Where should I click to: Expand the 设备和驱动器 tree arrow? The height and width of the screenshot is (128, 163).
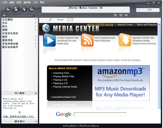point(36,43)
